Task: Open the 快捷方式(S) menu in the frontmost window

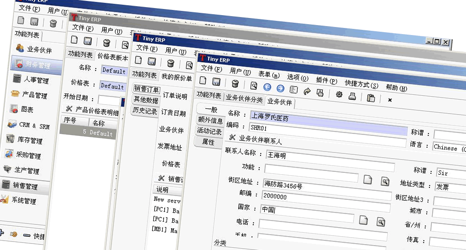Action: click(x=361, y=86)
